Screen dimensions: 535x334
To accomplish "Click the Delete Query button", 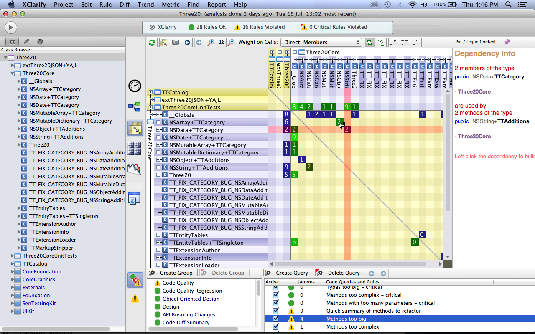I will 339,273.
